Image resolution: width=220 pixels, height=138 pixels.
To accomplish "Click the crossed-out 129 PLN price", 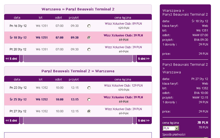I will [x=123, y=28].
